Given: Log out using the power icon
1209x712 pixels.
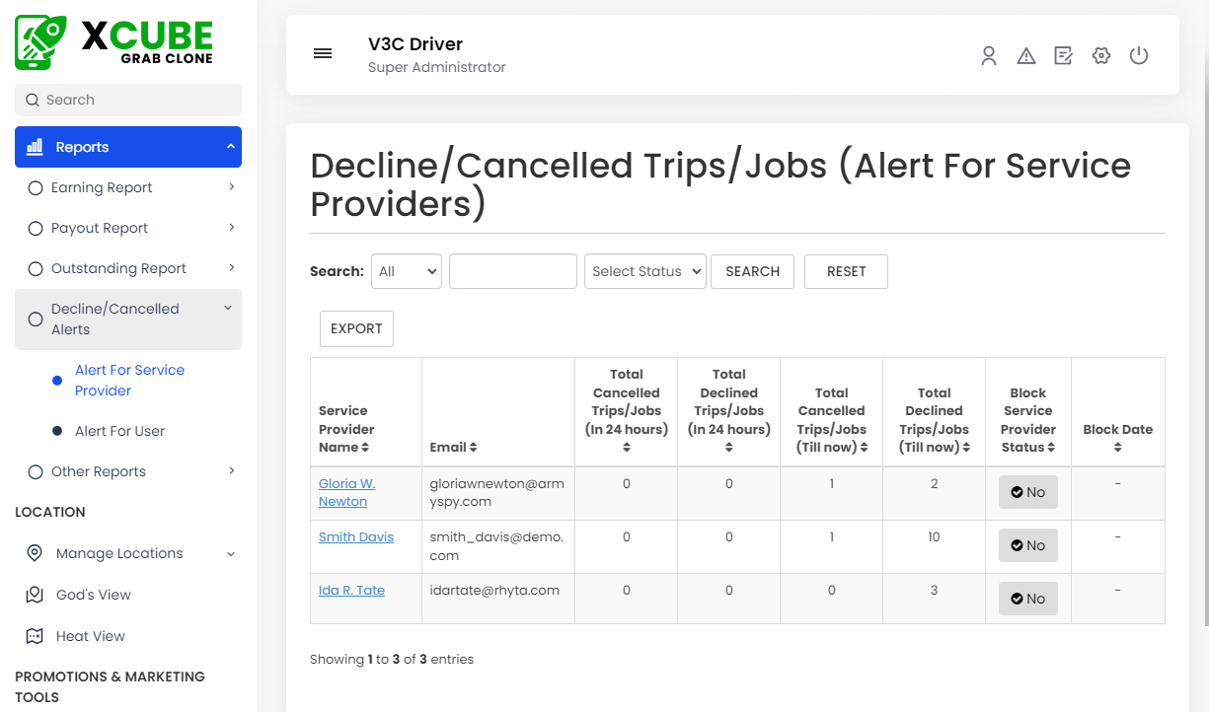Looking at the screenshot, I should tap(1139, 55).
